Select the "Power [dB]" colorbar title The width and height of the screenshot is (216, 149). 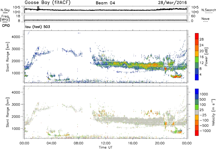[206, 57]
